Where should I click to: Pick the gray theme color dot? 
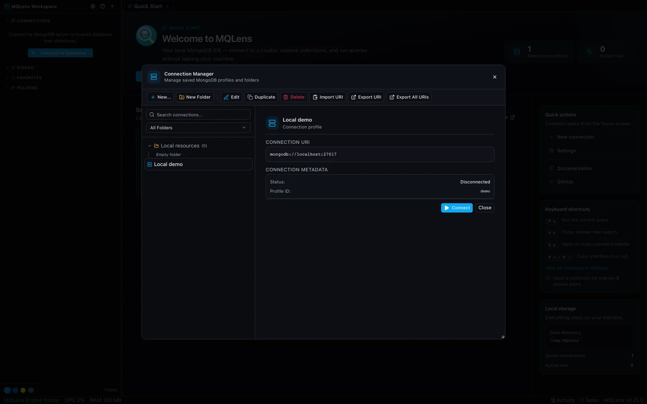pyautogui.click(x=31, y=390)
